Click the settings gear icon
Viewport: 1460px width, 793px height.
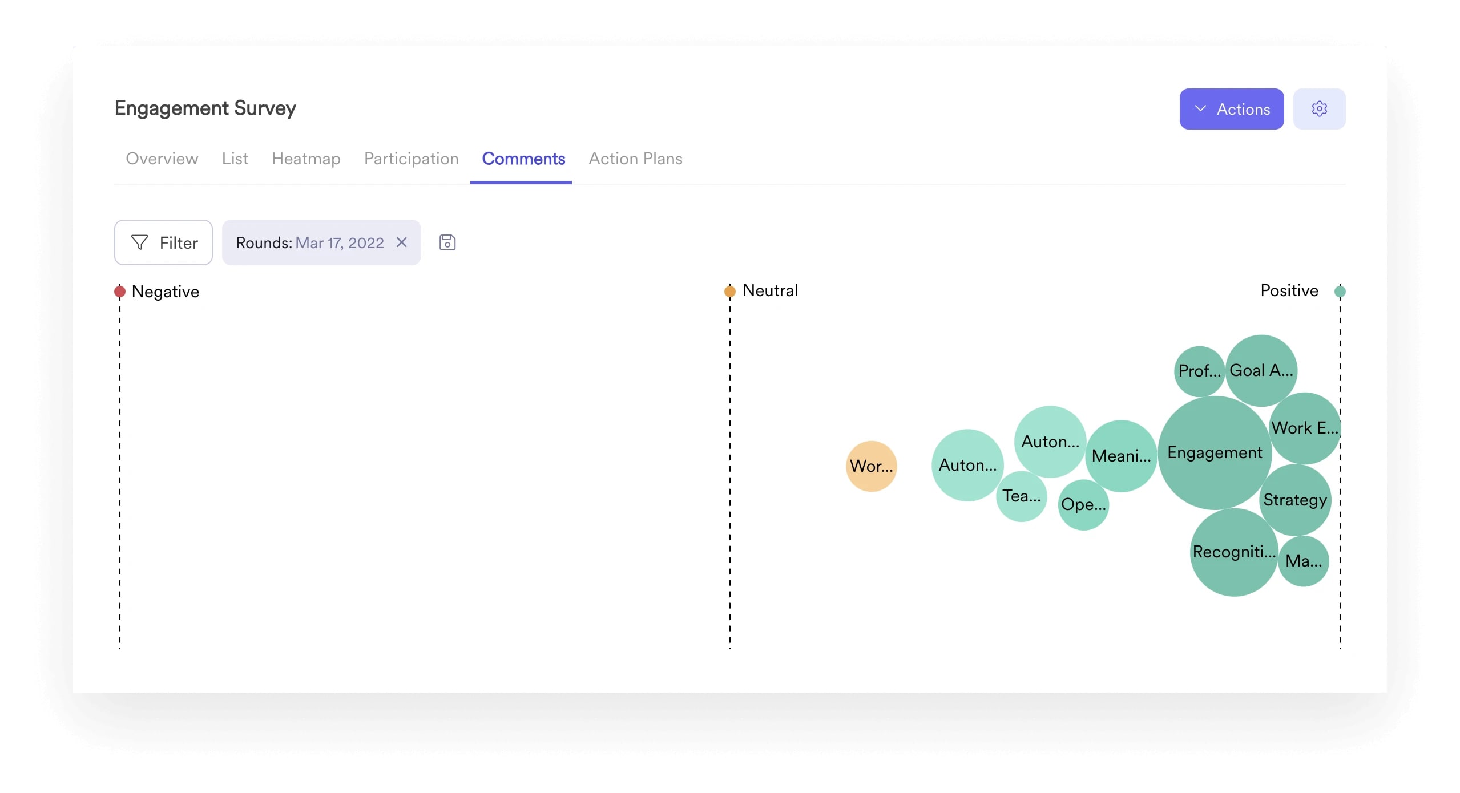pyautogui.click(x=1319, y=108)
